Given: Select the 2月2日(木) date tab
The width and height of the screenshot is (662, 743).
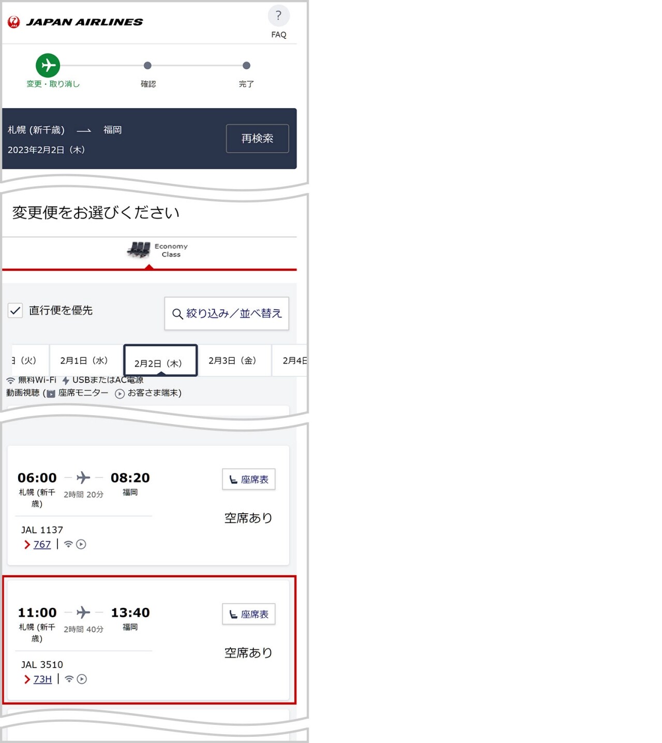Looking at the screenshot, I should (x=160, y=360).
